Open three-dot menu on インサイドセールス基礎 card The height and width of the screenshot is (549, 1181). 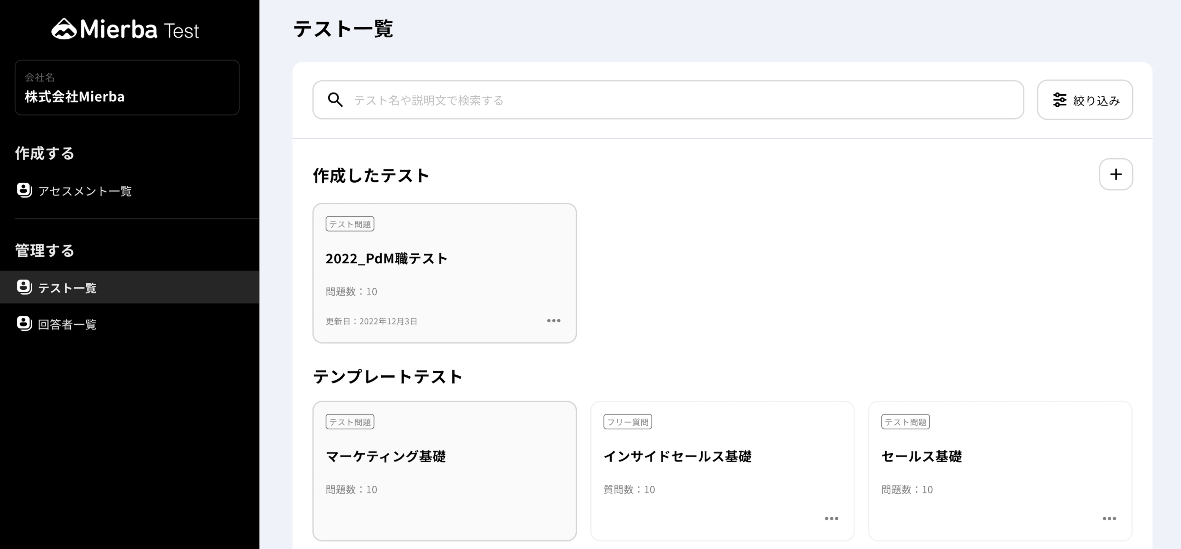[x=831, y=519]
